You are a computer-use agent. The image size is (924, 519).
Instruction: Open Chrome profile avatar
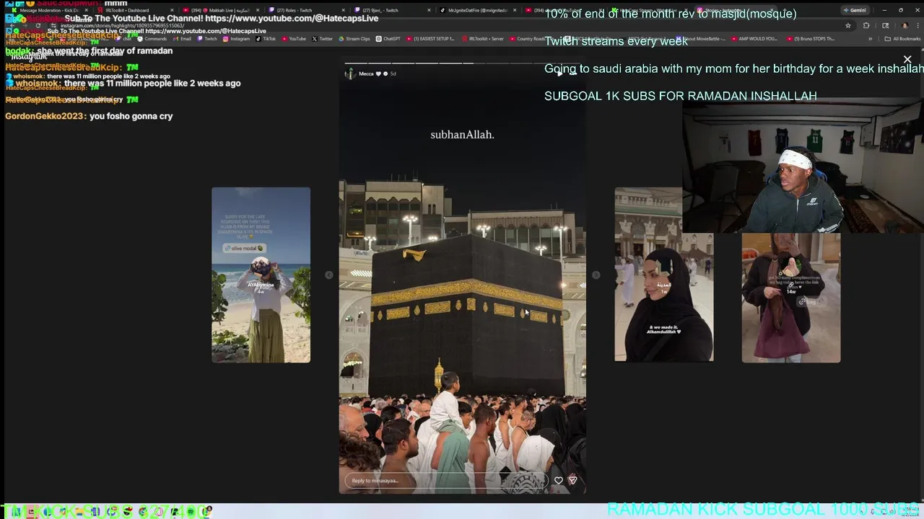[x=905, y=25]
